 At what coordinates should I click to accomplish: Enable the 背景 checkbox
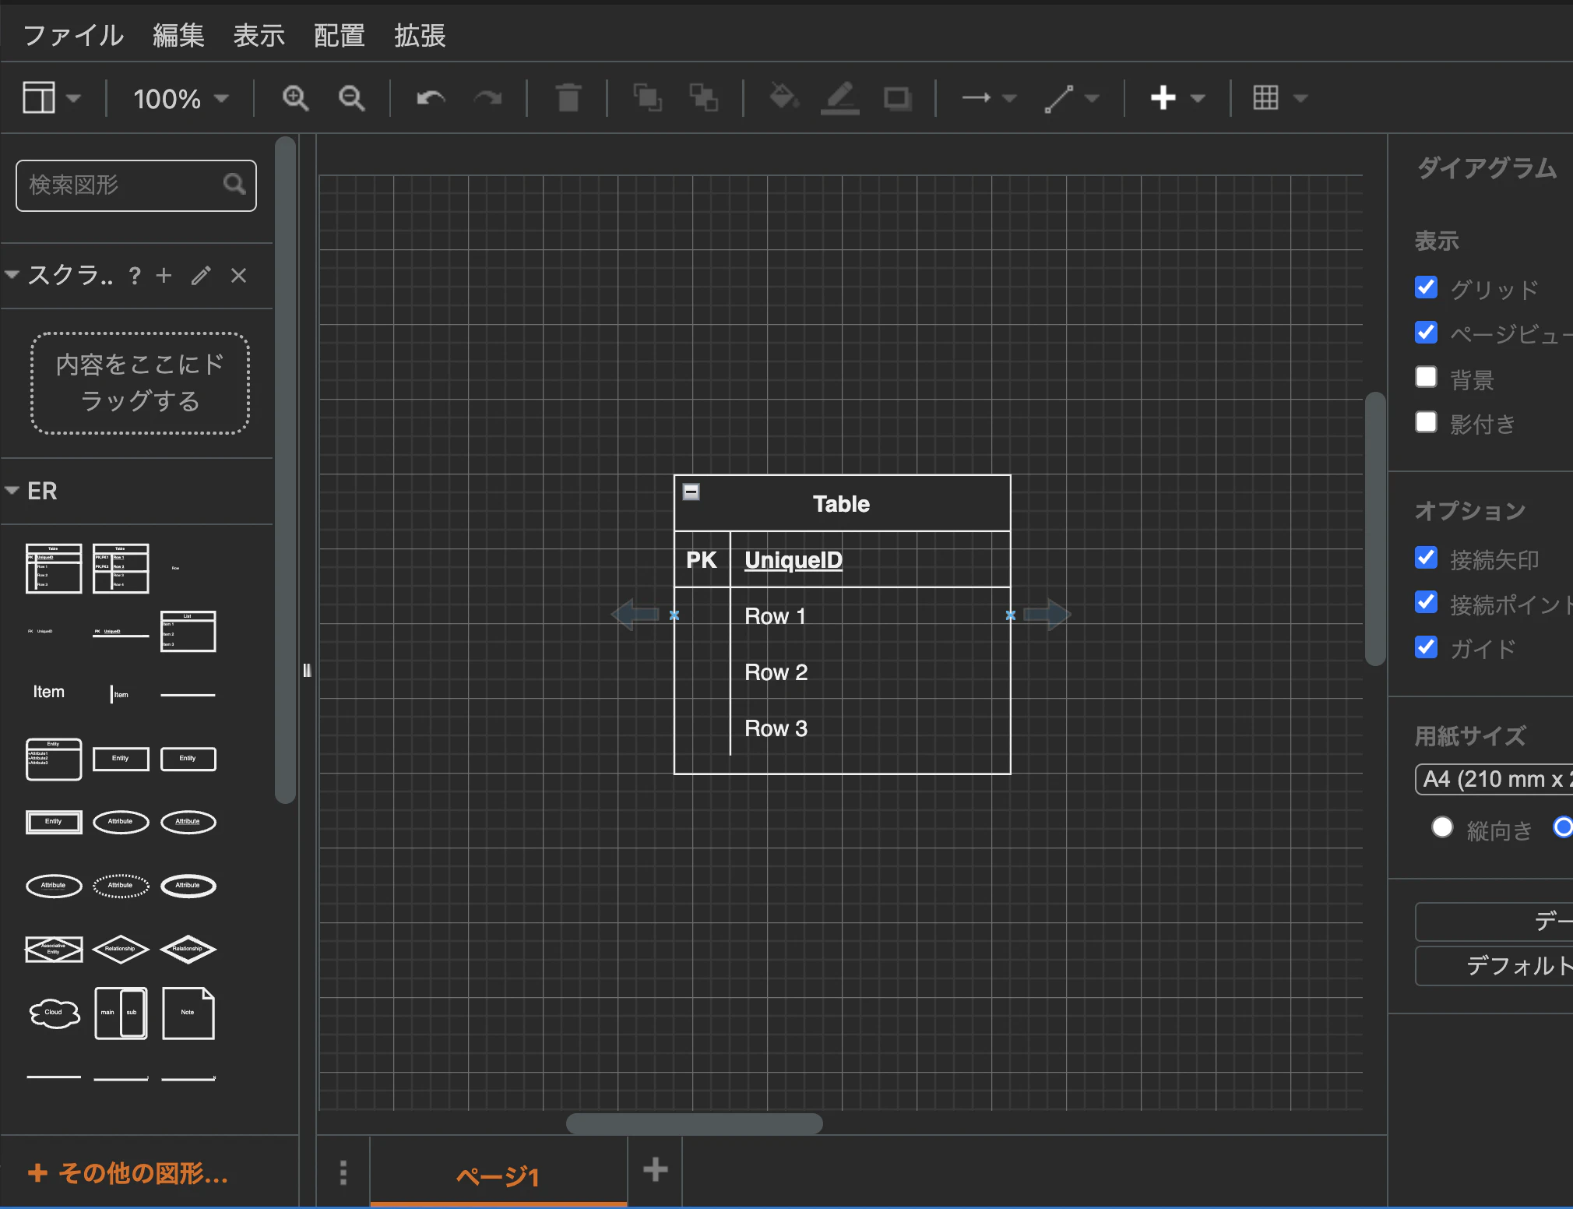click(1426, 378)
